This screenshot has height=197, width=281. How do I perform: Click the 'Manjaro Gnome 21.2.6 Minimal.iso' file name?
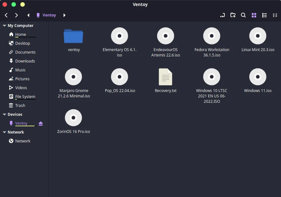click(74, 93)
